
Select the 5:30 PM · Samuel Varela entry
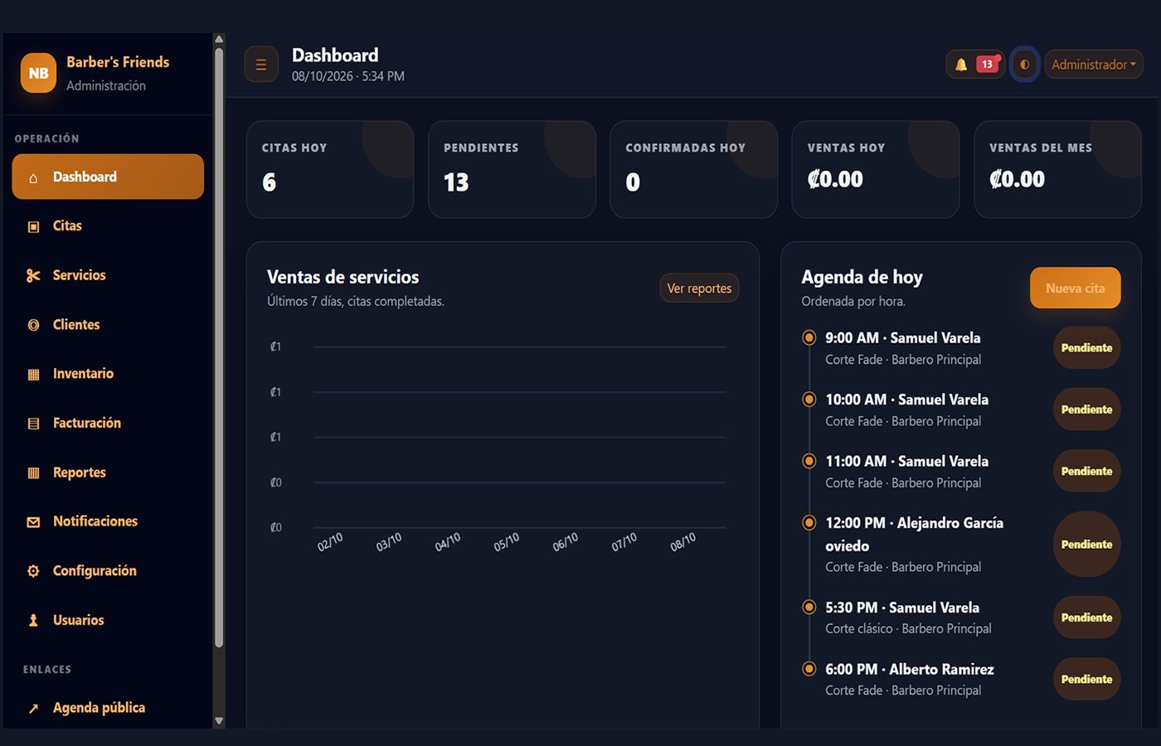902,608
